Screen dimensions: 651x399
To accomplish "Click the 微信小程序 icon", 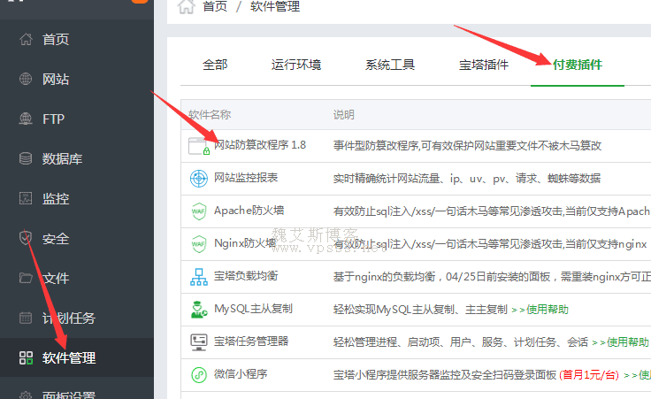I will click(198, 374).
